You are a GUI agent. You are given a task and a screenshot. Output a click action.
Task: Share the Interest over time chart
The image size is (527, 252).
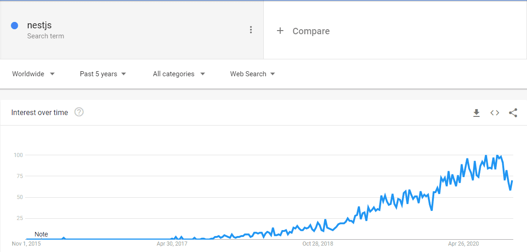[513, 113]
